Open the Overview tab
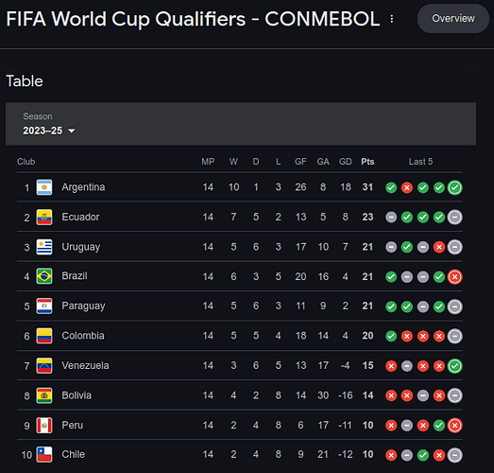This screenshot has width=494, height=473. [453, 18]
